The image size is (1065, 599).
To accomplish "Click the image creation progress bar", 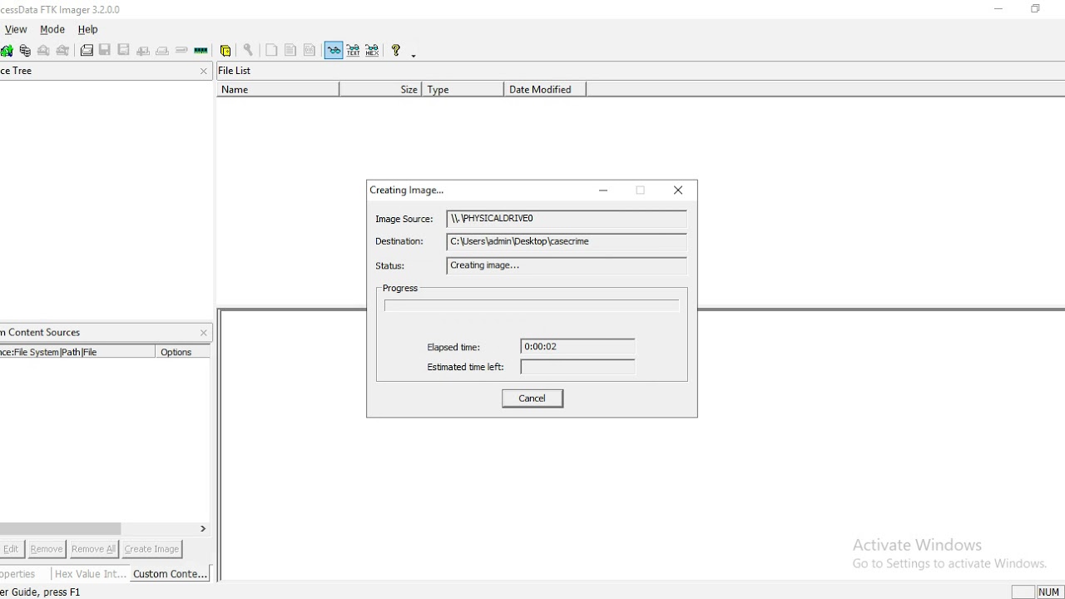I will 532,306.
